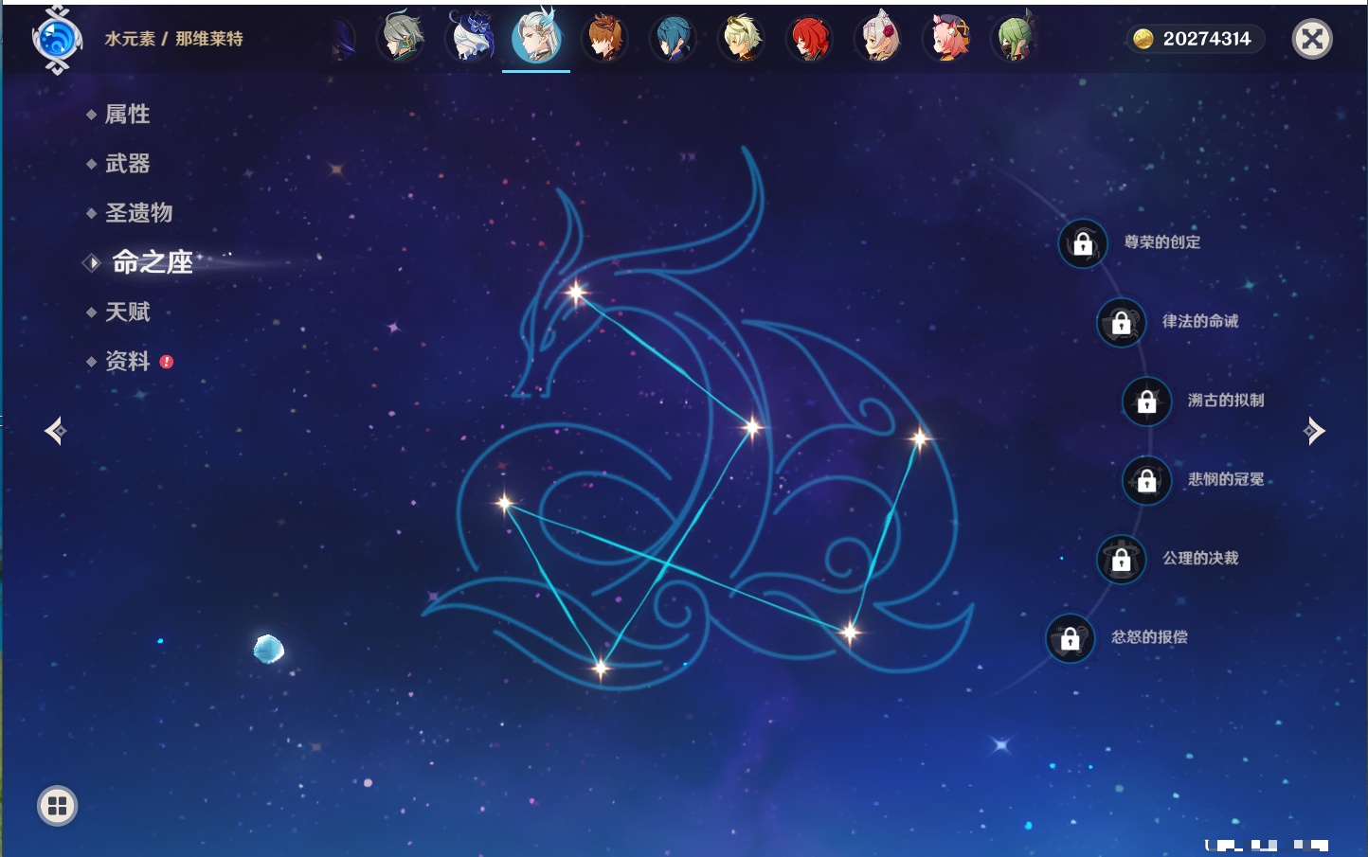Screen dimensions: 1368x857
Task: Select the gray-haired Alhaitham character avatar
Action: [x=401, y=39]
